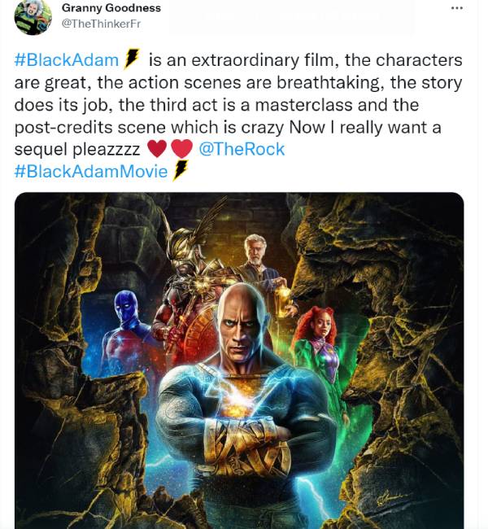This screenshot has width=488, height=529.
Task: Open the Granny Goodness display name link
Action: (111, 8)
